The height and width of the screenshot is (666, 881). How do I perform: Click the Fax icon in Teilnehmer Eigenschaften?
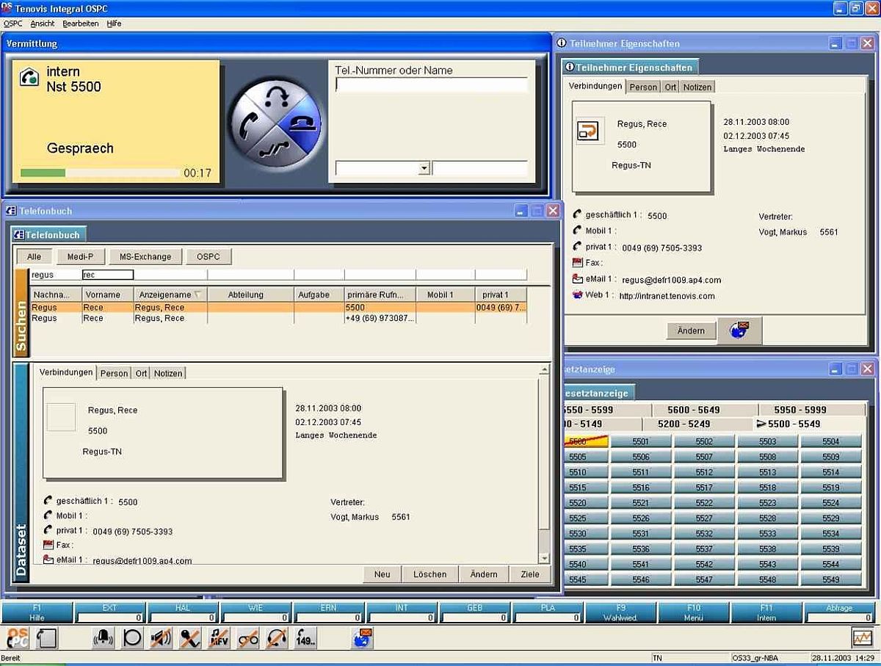click(578, 262)
